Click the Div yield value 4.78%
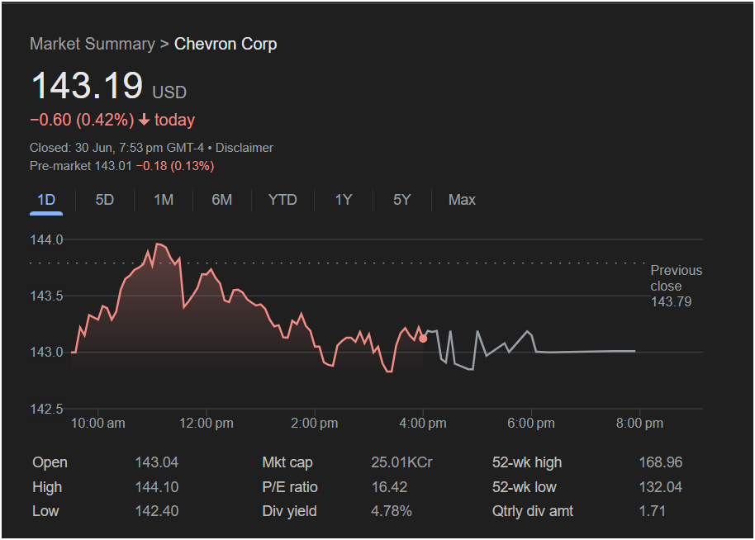Image resolution: width=755 pixels, height=540 pixels. [392, 511]
